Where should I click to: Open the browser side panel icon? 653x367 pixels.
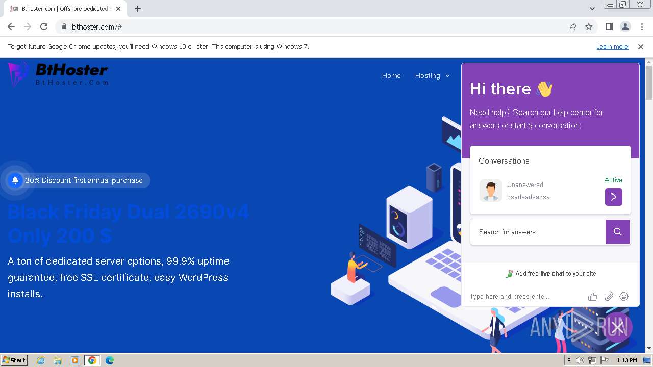coord(609,27)
